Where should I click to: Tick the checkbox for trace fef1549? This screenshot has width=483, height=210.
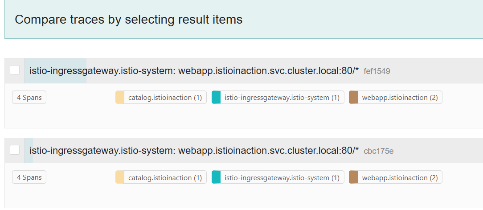[15, 70]
